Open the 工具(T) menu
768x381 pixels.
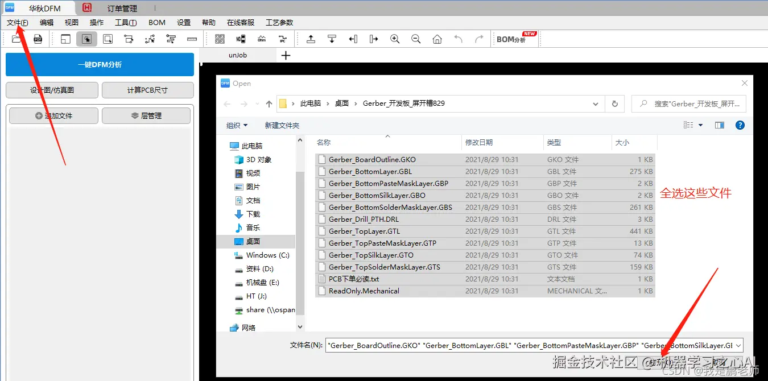click(x=126, y=23)
